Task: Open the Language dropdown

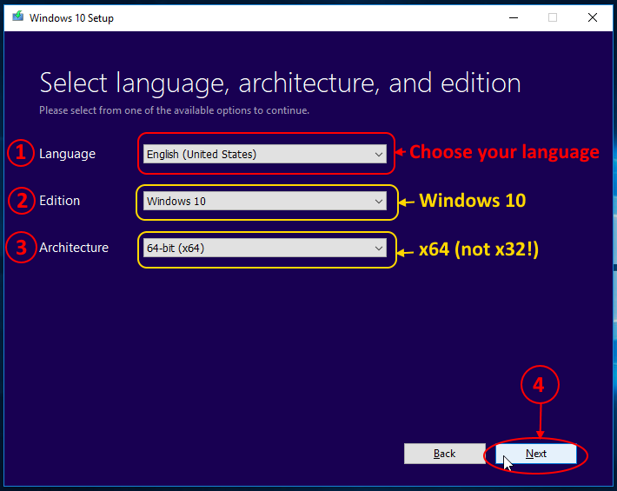Action: pos(265,154)
